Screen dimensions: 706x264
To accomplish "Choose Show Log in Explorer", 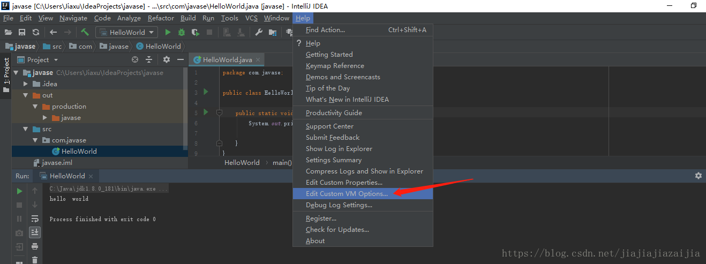I will point(363,149).
